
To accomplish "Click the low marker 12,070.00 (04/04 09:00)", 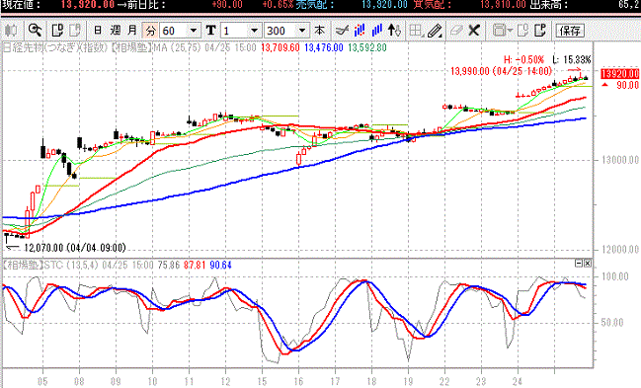I will pyautogui.click(x=75, y=248).
